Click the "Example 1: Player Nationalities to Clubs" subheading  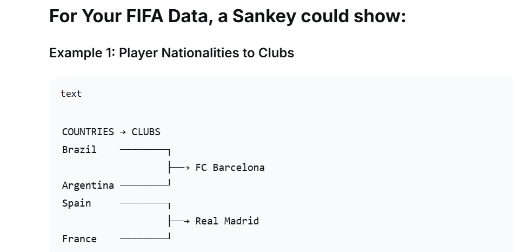171,53
